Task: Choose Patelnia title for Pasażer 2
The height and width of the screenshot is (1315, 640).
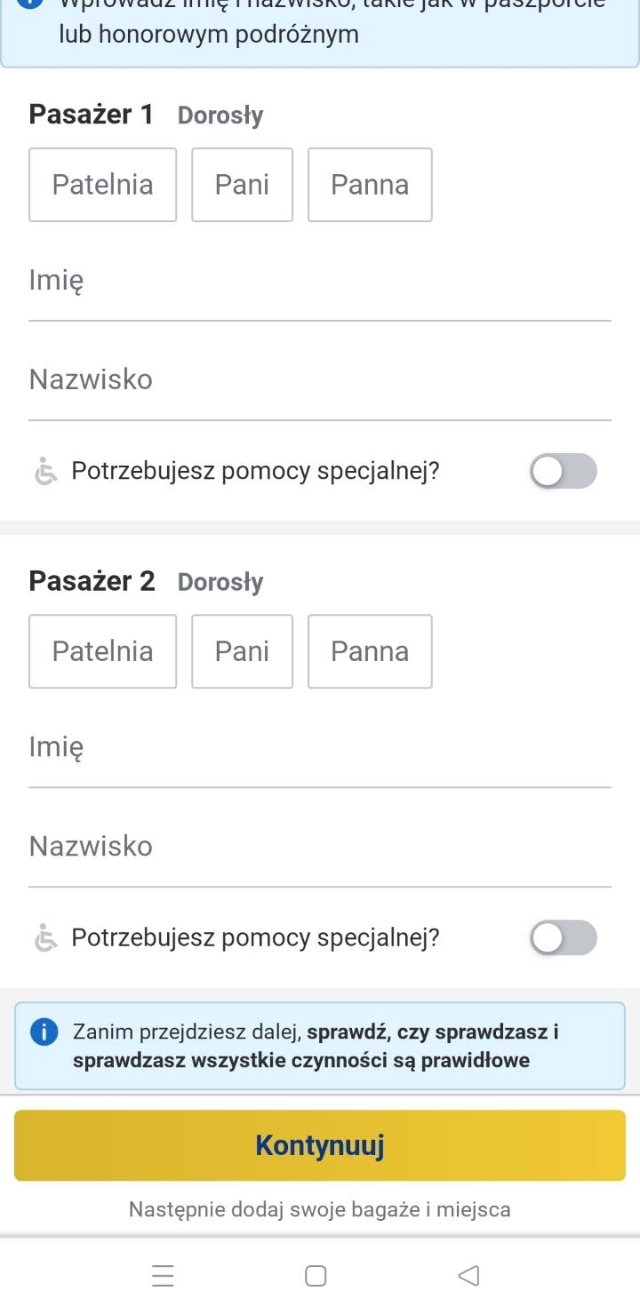Action: coord(103,651)
